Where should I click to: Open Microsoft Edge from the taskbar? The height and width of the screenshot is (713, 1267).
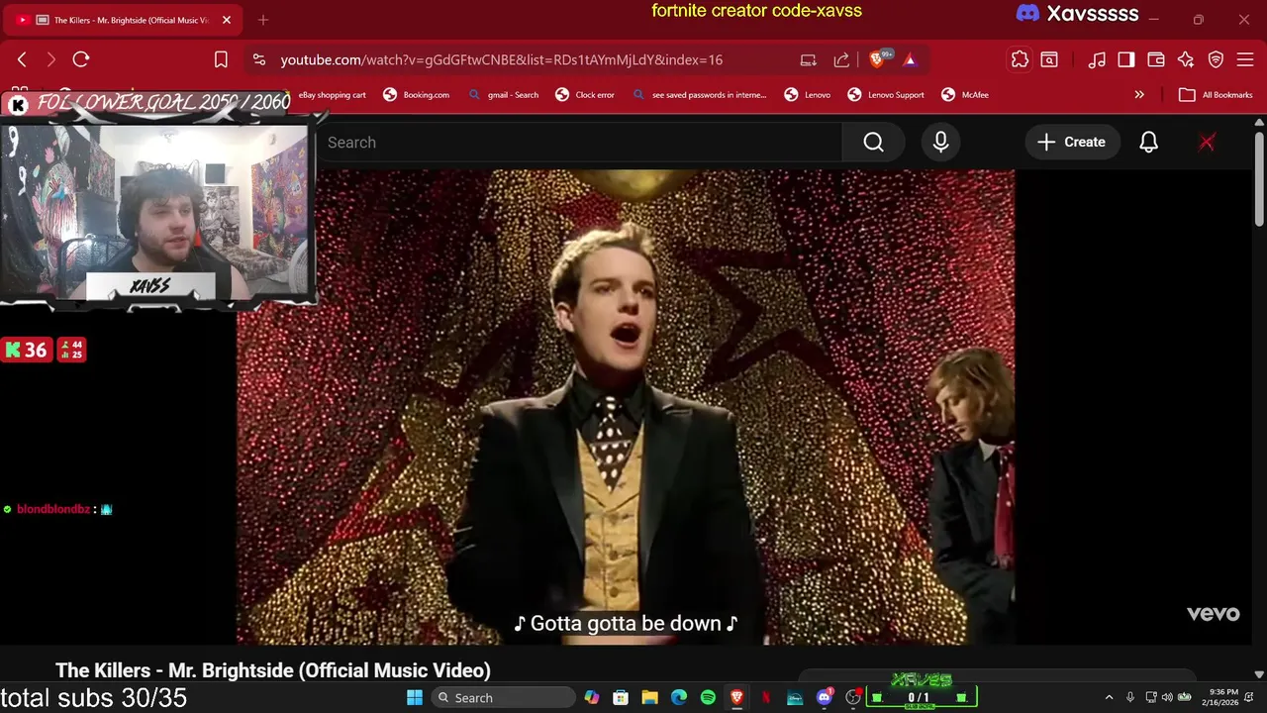coord(679,697)
